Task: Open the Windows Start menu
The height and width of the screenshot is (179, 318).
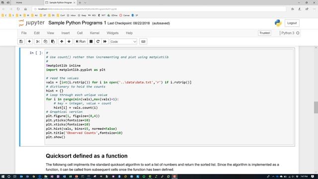Action: click(3, 177)
